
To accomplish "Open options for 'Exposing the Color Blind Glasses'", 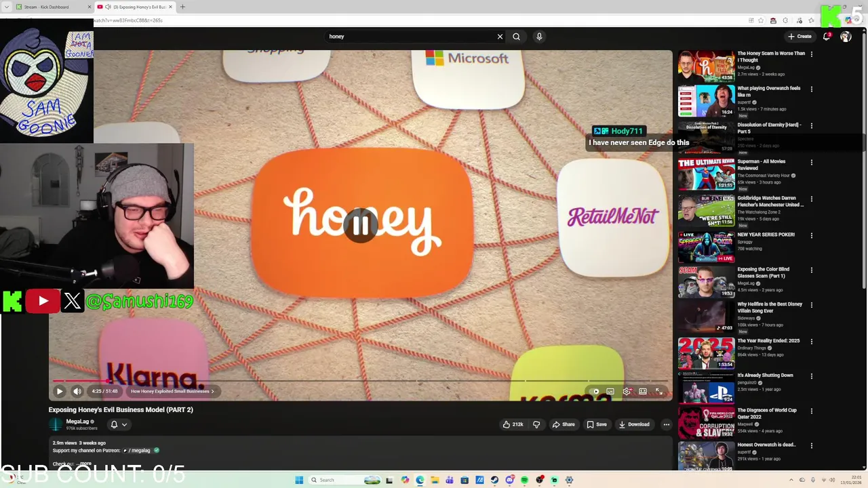I will tap(811, 270).
